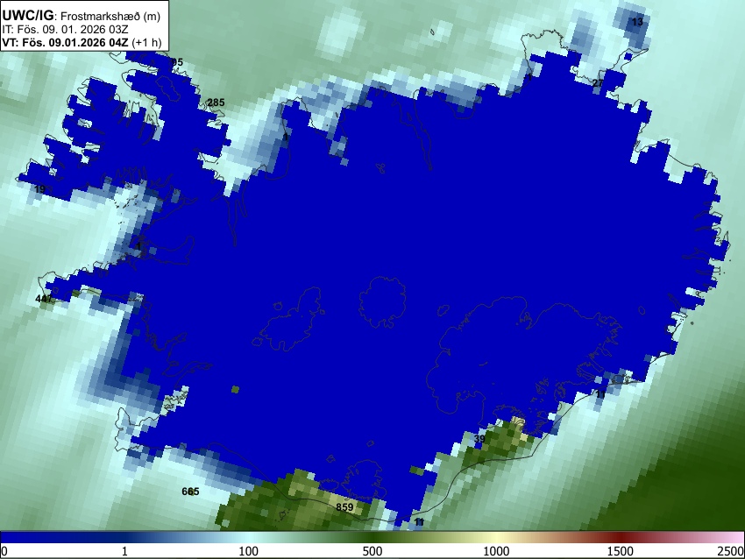The image size is (745, 559).
Task: Click the map value "95" near the Westfjords
Action: (177, 62)
